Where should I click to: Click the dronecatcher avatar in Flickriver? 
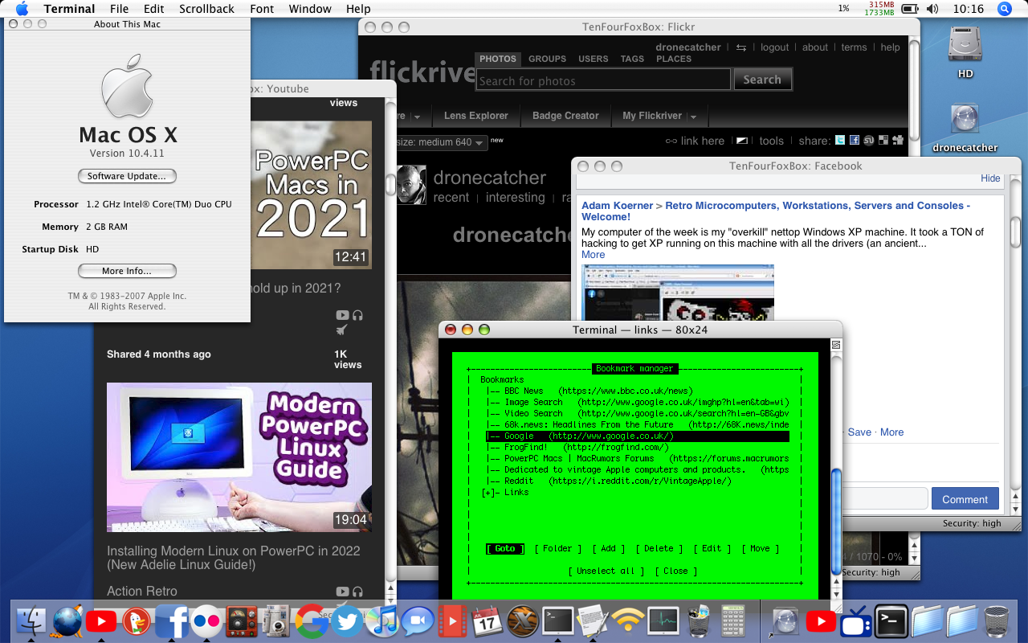(411, 185)
